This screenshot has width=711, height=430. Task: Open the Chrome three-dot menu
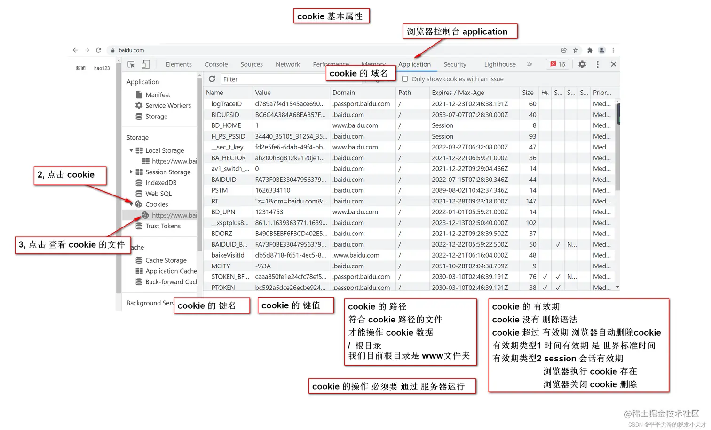point(613,50)
